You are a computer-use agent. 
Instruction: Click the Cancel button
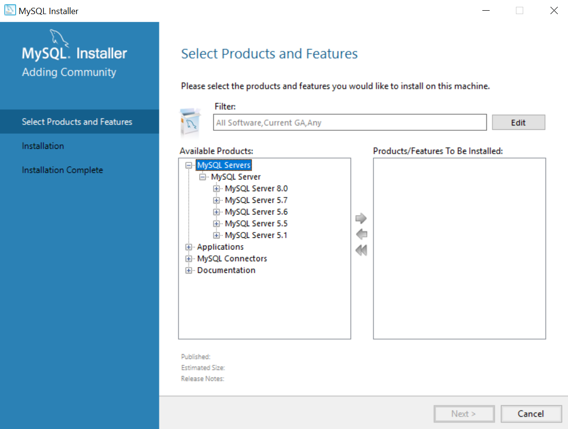531,413
